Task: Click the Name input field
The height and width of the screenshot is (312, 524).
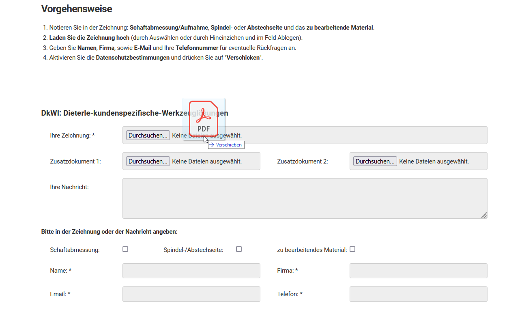Action: [x=191, y=271]
